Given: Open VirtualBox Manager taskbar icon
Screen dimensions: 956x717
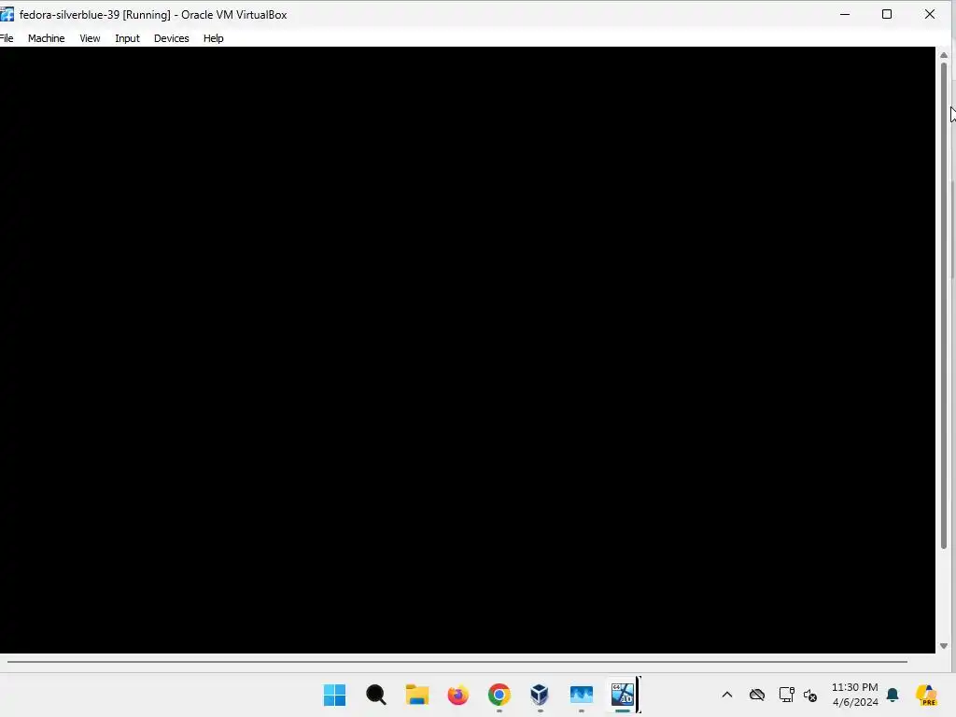Looking at the screenshot, I should click(540, 695).
